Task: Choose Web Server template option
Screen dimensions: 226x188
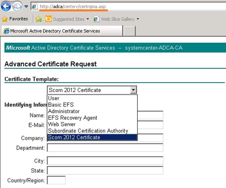Action: (92, 124)
